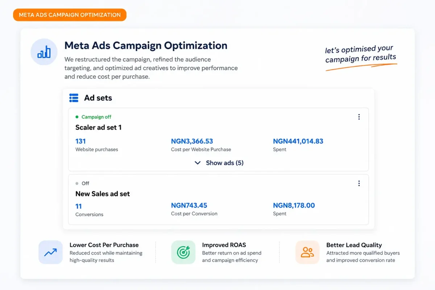Click the handwritten let's optimised your campaign text

360,54
